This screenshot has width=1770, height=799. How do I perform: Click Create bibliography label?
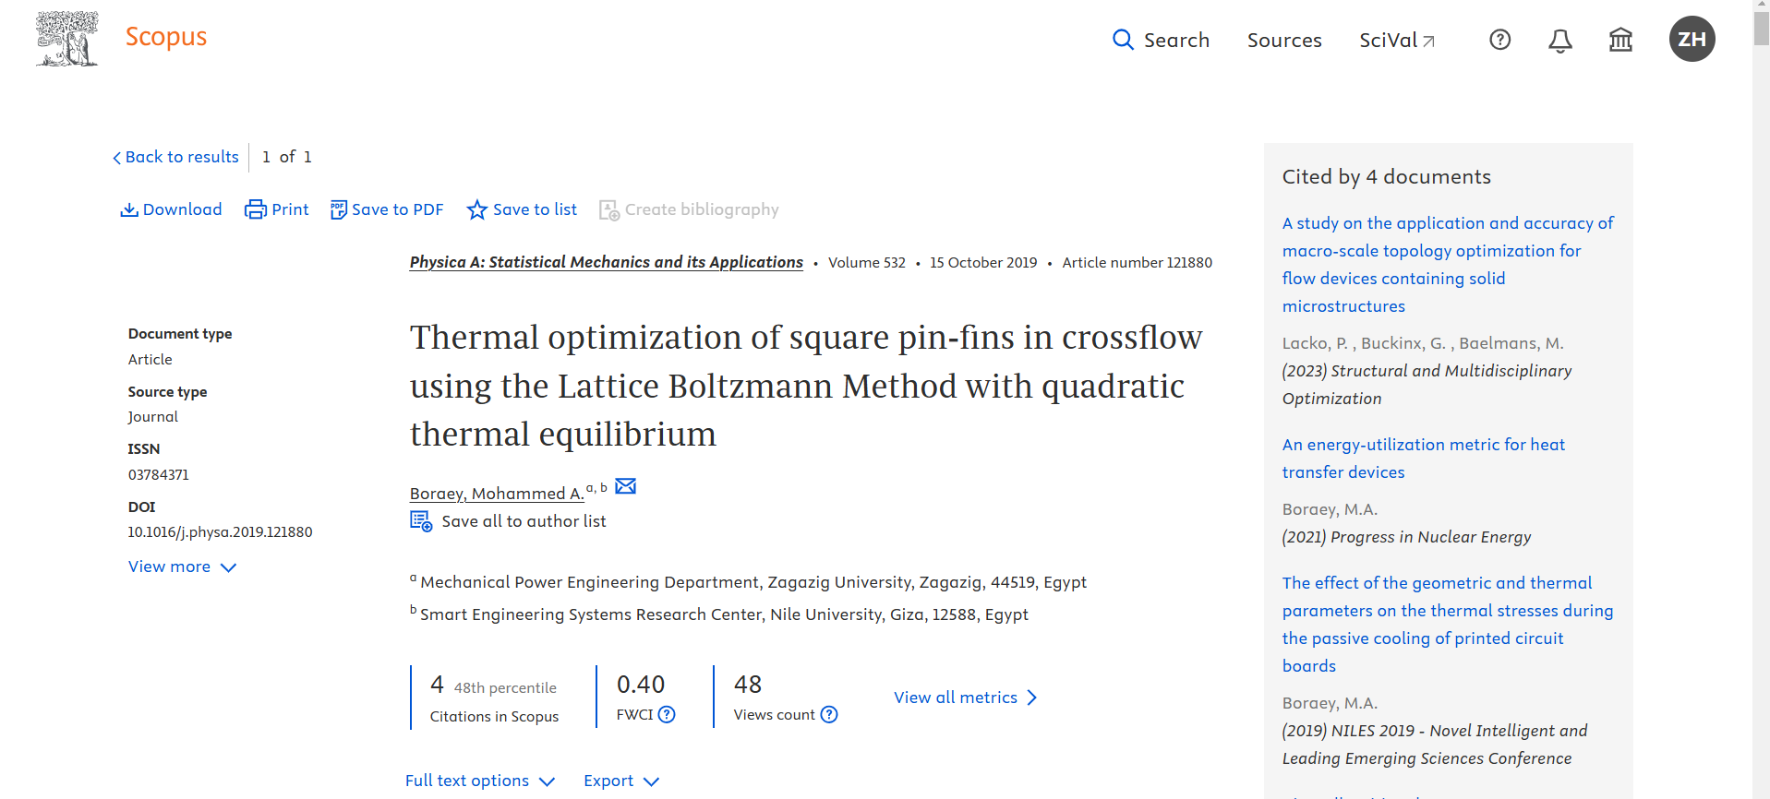pyautogui.click(x=702, y=209)
